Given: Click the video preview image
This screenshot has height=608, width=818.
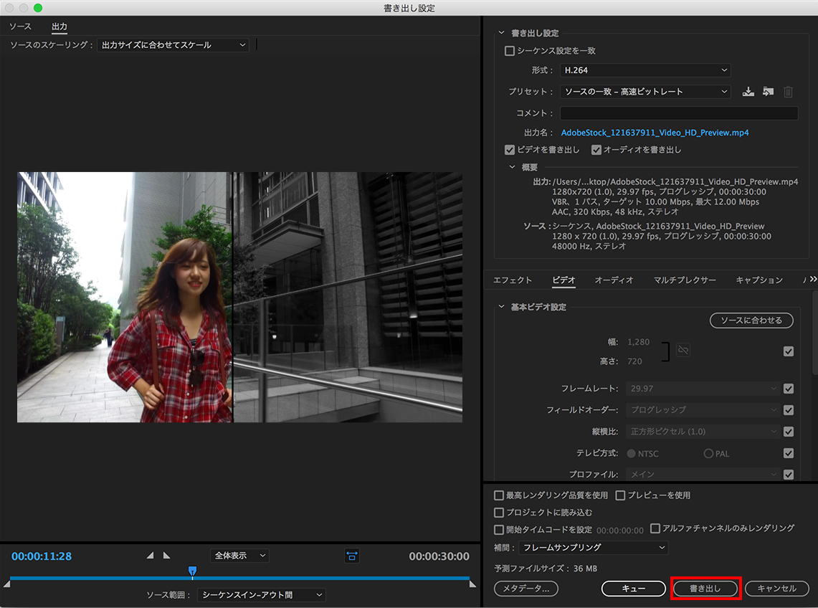Looking at the screenshot, I should pos(239,297).
